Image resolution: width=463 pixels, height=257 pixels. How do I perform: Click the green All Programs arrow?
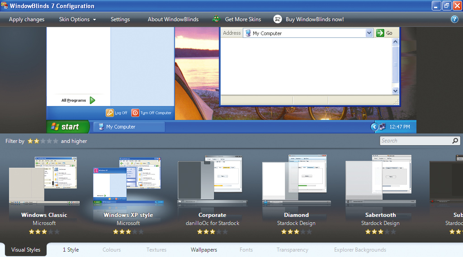(x=92, y=101)
